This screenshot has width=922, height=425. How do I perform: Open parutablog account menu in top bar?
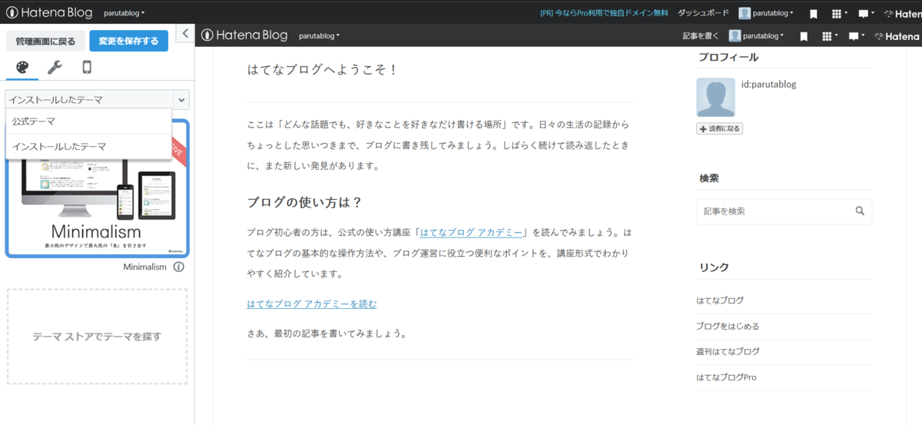click(766, 13)
